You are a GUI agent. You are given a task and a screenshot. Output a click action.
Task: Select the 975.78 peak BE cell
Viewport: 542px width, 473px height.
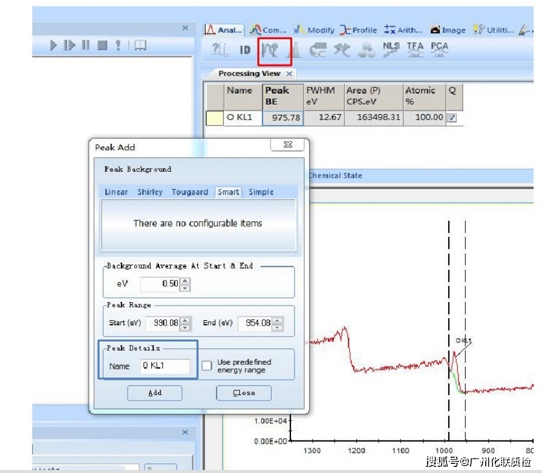282,118
